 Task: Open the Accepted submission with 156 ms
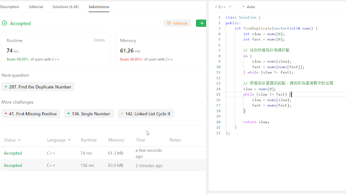(x=103, y=165)
